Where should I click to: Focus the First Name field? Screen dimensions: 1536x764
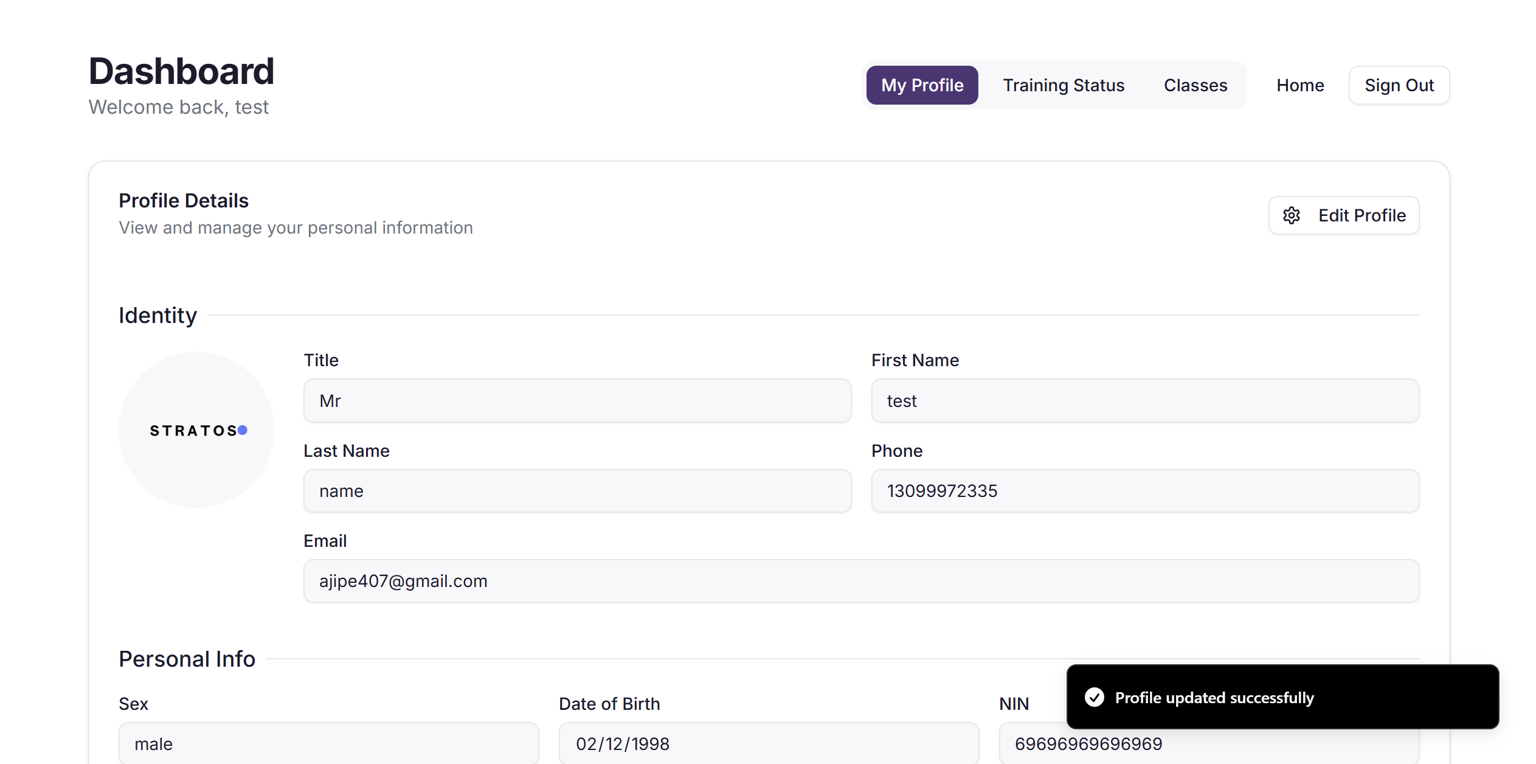(1144, 401)
